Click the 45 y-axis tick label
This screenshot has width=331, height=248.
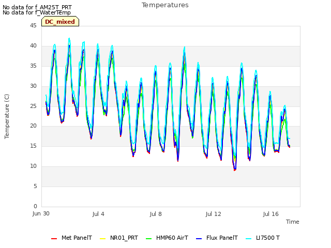33,25
